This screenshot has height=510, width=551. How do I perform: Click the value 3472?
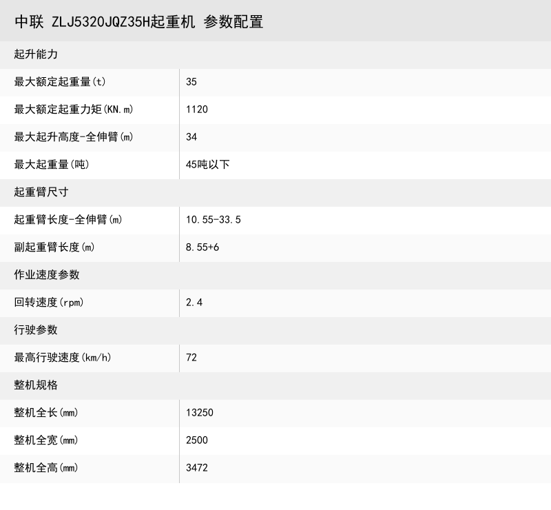tap(197, 468)
